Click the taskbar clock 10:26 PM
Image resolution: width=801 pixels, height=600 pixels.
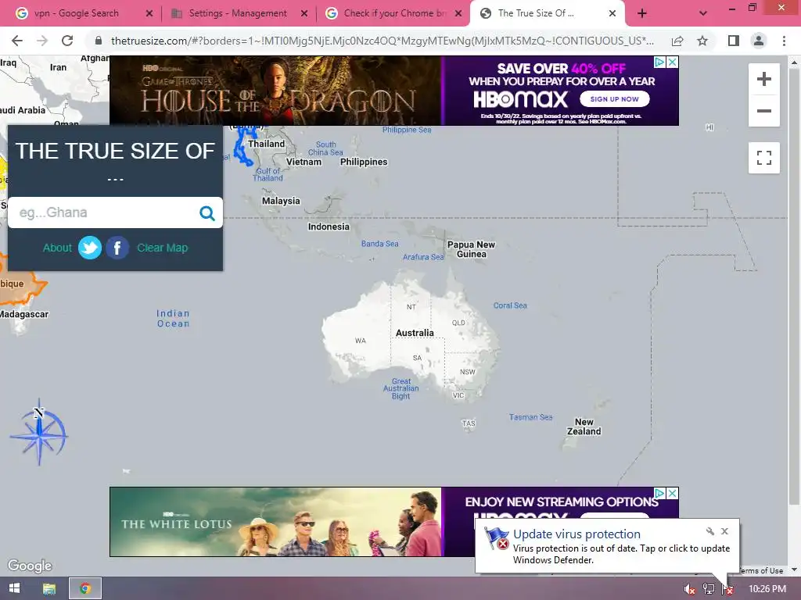(x=767, y=589)
